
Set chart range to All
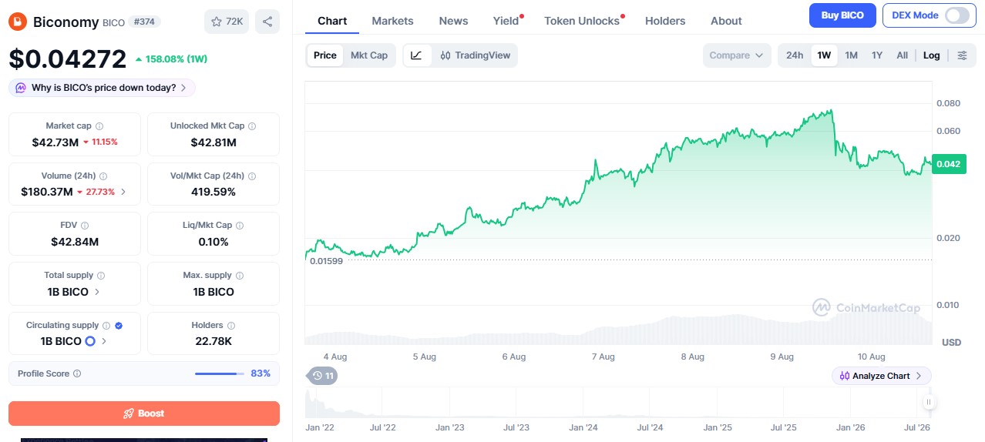click(902, 55)
